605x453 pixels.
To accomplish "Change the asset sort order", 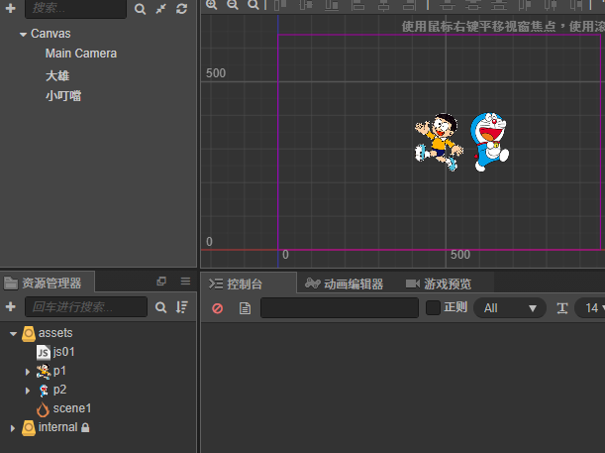I will tap(182, 307).
